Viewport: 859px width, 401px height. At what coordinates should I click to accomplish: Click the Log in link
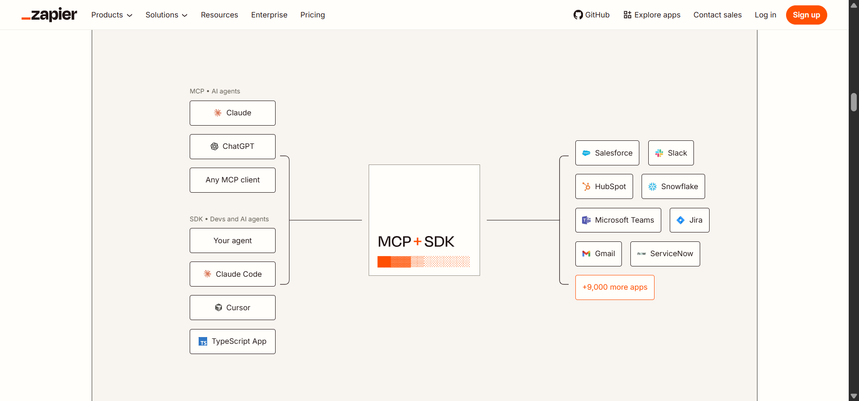point(765,15)
